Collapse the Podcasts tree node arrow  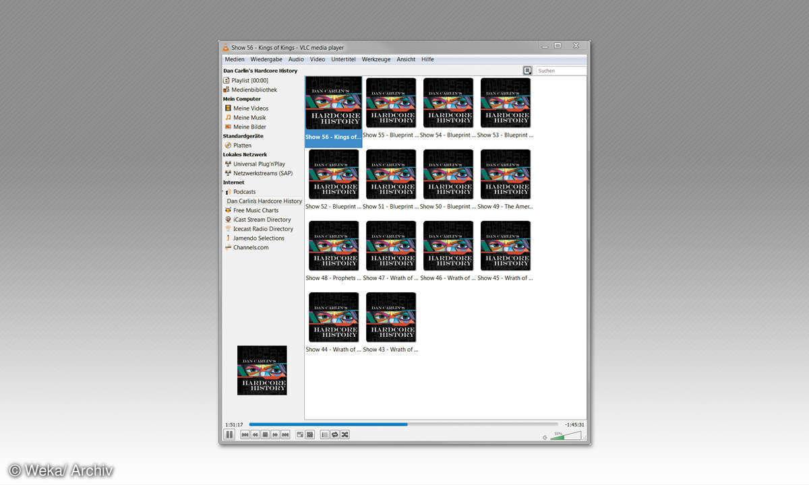[x=224, y=191]
